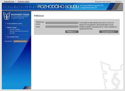Click the arrow bullet beside O konzultačním centru
The width and height of the screenshot is (125, 91).
[x=6, y=24]
